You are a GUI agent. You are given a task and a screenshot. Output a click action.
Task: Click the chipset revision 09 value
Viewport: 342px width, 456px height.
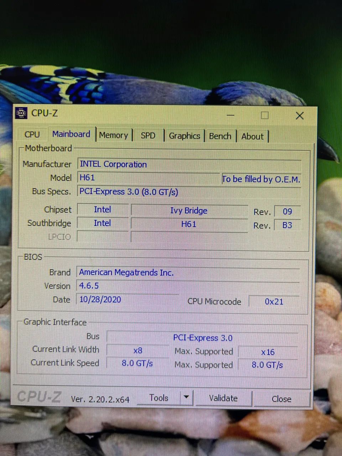287,212
